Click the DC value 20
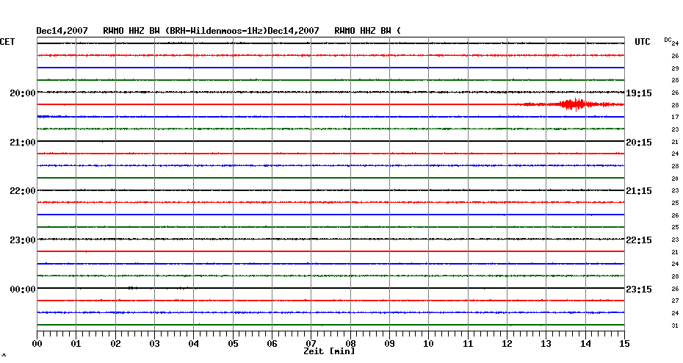683x363 pixels. [x=675, y=179]
